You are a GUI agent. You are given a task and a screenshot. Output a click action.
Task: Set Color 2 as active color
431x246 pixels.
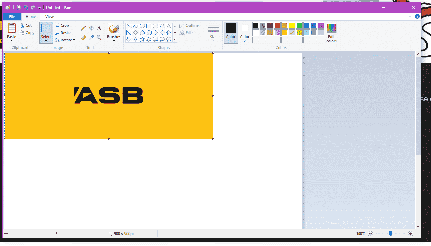pos(245,33)
